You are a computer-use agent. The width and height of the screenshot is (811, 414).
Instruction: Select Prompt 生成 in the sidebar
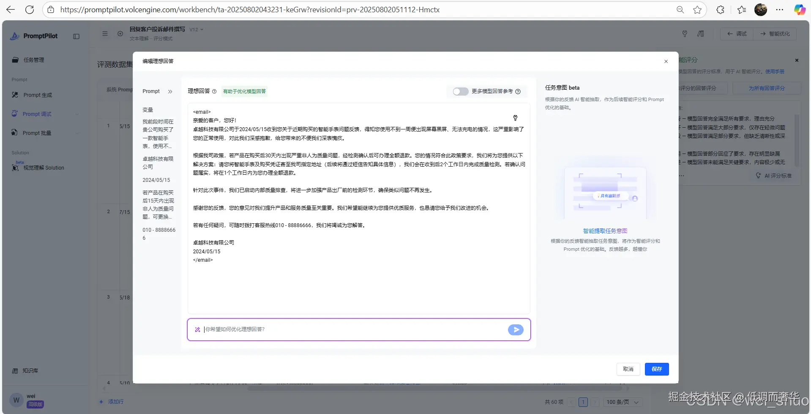point(37,95)
